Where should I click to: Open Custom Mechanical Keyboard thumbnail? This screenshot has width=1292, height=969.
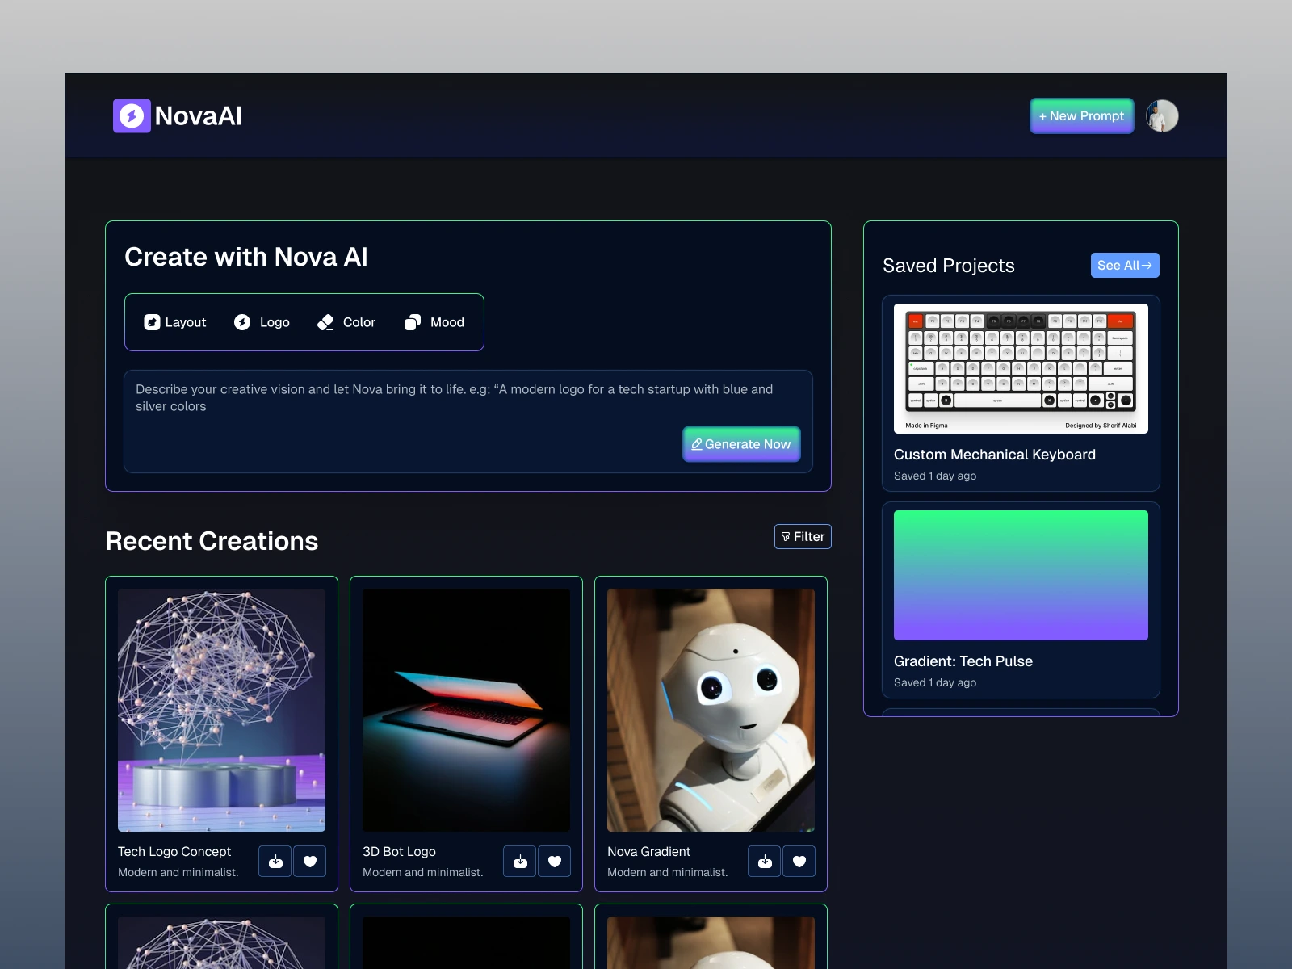[1021, 368]
